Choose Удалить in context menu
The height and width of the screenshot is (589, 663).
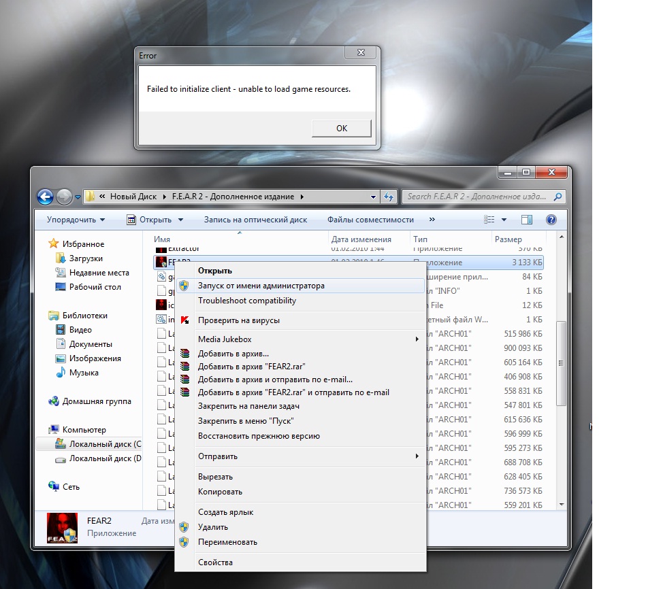(301, 527)
